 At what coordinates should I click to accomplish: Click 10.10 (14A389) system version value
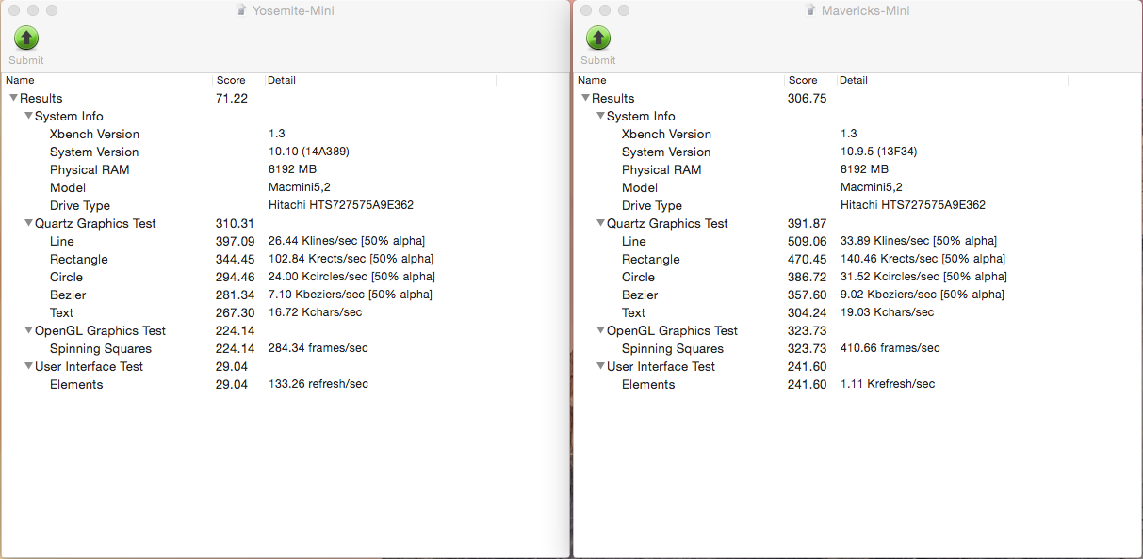[309, 152]
